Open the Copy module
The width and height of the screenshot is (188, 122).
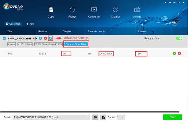(51, 12)
